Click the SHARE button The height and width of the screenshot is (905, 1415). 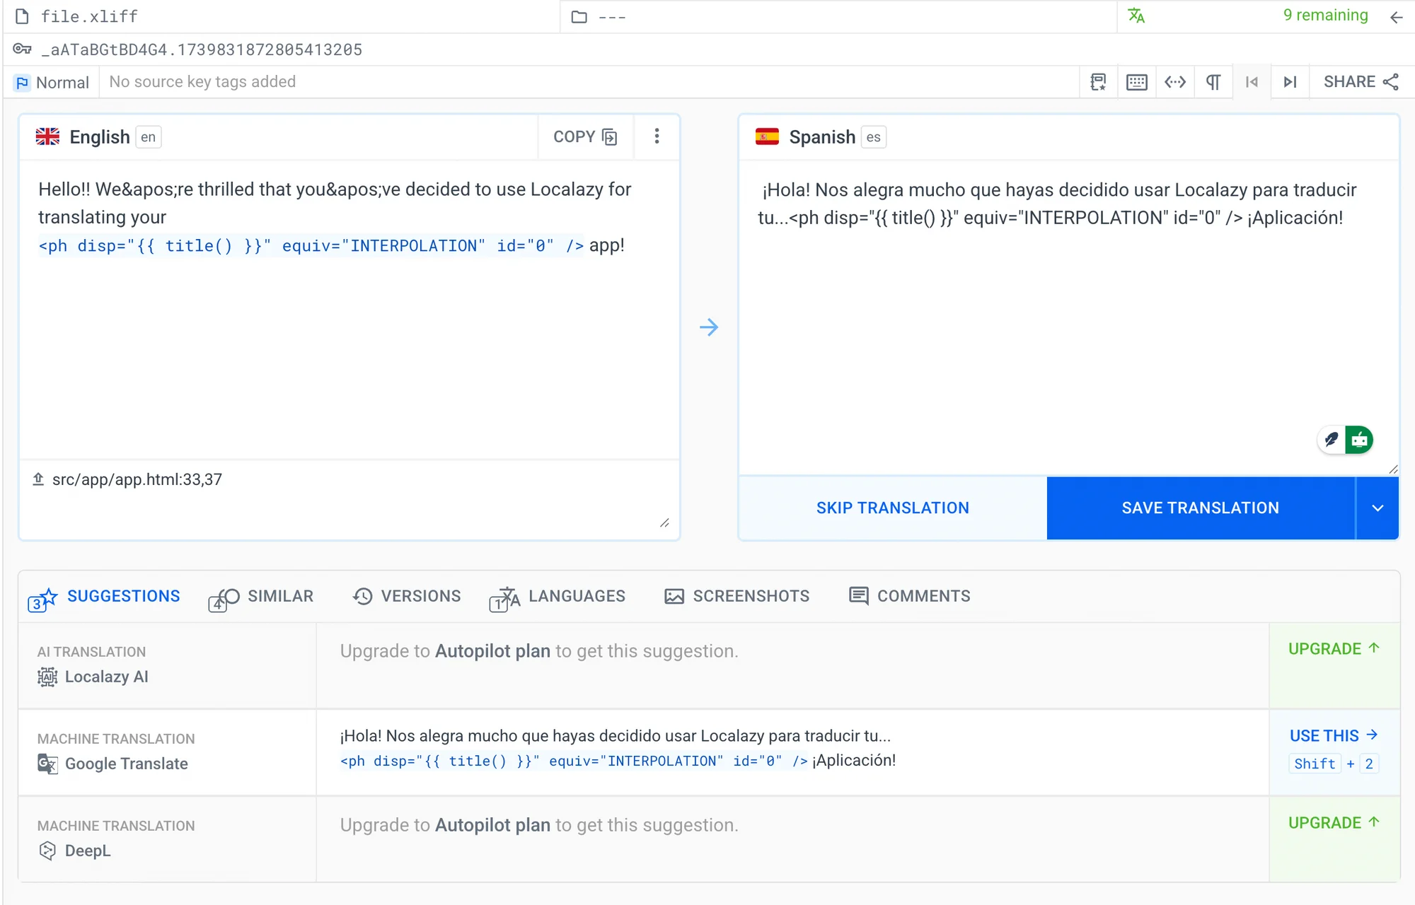click(1361, 82)
